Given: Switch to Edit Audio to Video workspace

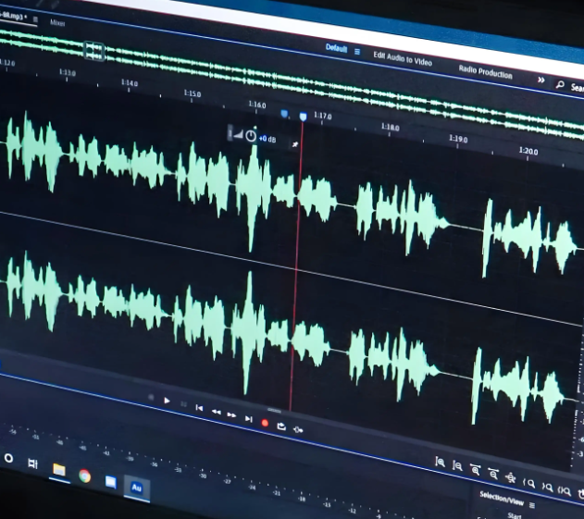Looking at the screenshot, I should [403, 57].
